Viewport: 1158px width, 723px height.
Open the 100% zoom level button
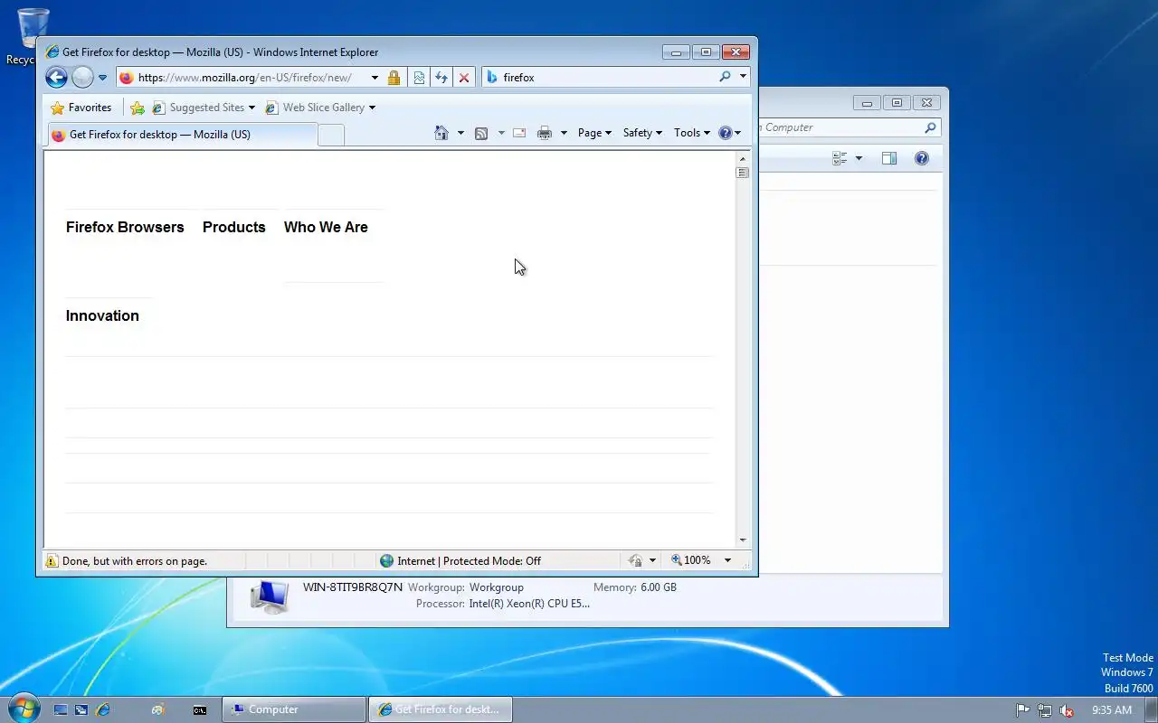(x=691, y=561)
